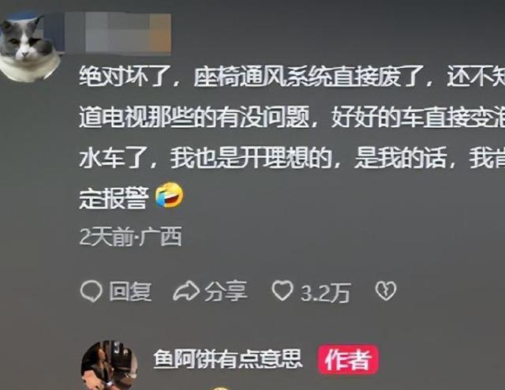Tap the 3.2万 like count
The width and height of the screenshot is (505, 390).
(325, 293)
